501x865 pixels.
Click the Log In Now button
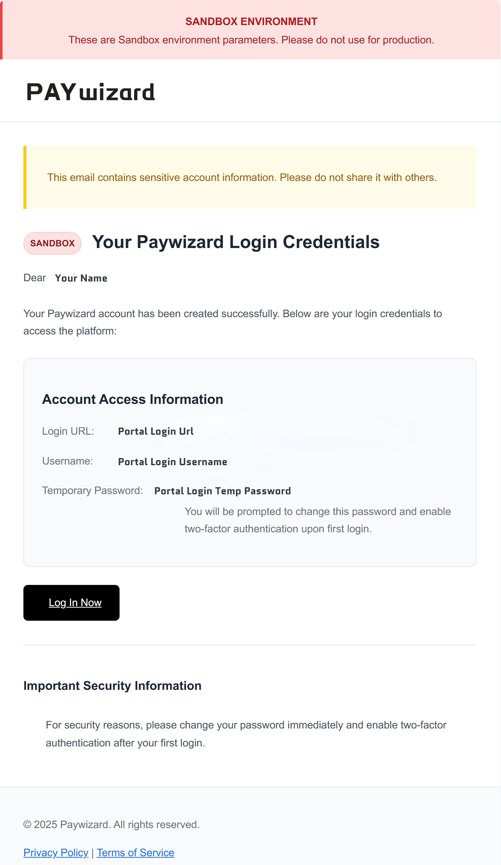pyautogui.click(x=71, y=603)
